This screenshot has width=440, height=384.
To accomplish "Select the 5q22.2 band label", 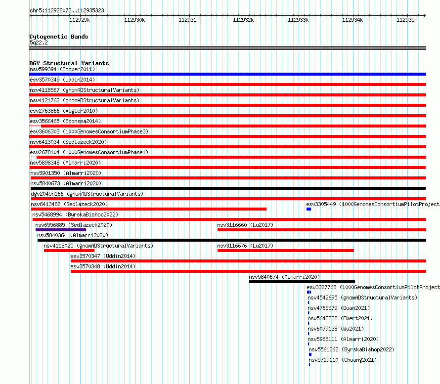I will click(x=39, y=43).
